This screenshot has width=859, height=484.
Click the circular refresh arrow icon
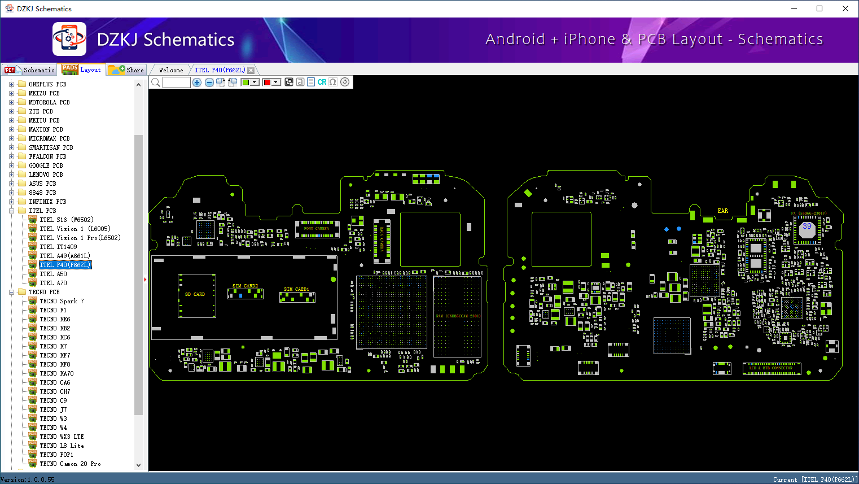345,82
